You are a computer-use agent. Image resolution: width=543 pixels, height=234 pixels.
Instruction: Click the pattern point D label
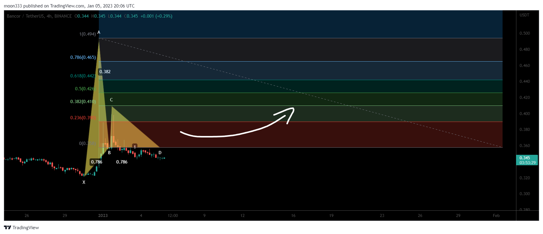click(x=160, y=153)
